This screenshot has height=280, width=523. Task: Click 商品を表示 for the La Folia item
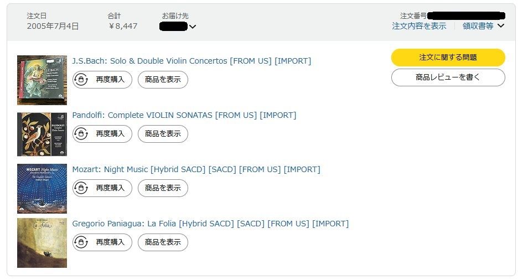tap(163, 242)
